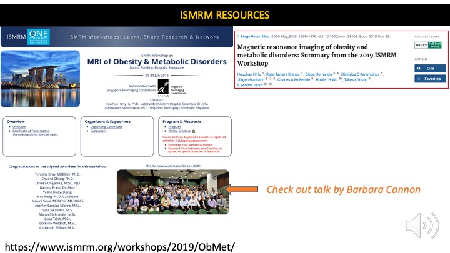Open the Organizing Committee link
The width and height of the screenshot is (450, 253).
[101, 126]
